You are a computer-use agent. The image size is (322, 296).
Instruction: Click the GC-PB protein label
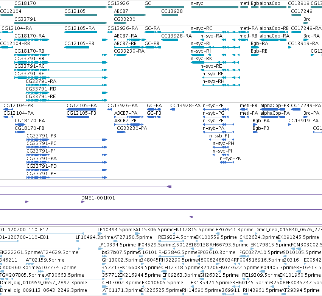pos(154,113)
